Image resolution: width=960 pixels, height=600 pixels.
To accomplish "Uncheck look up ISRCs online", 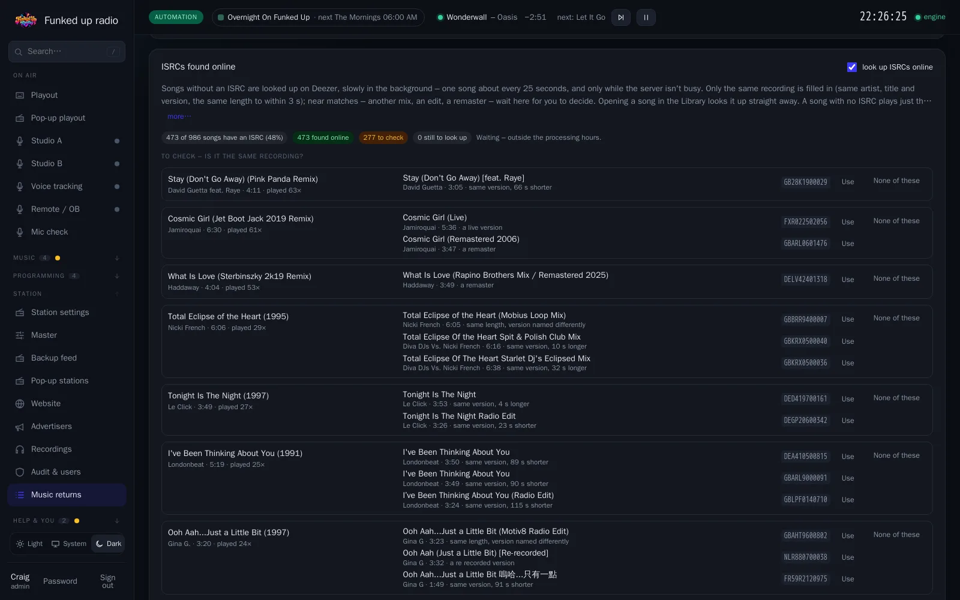I will [x=852, y=67].
